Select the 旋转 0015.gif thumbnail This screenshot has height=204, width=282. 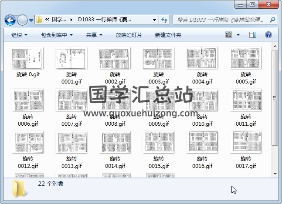159,142
